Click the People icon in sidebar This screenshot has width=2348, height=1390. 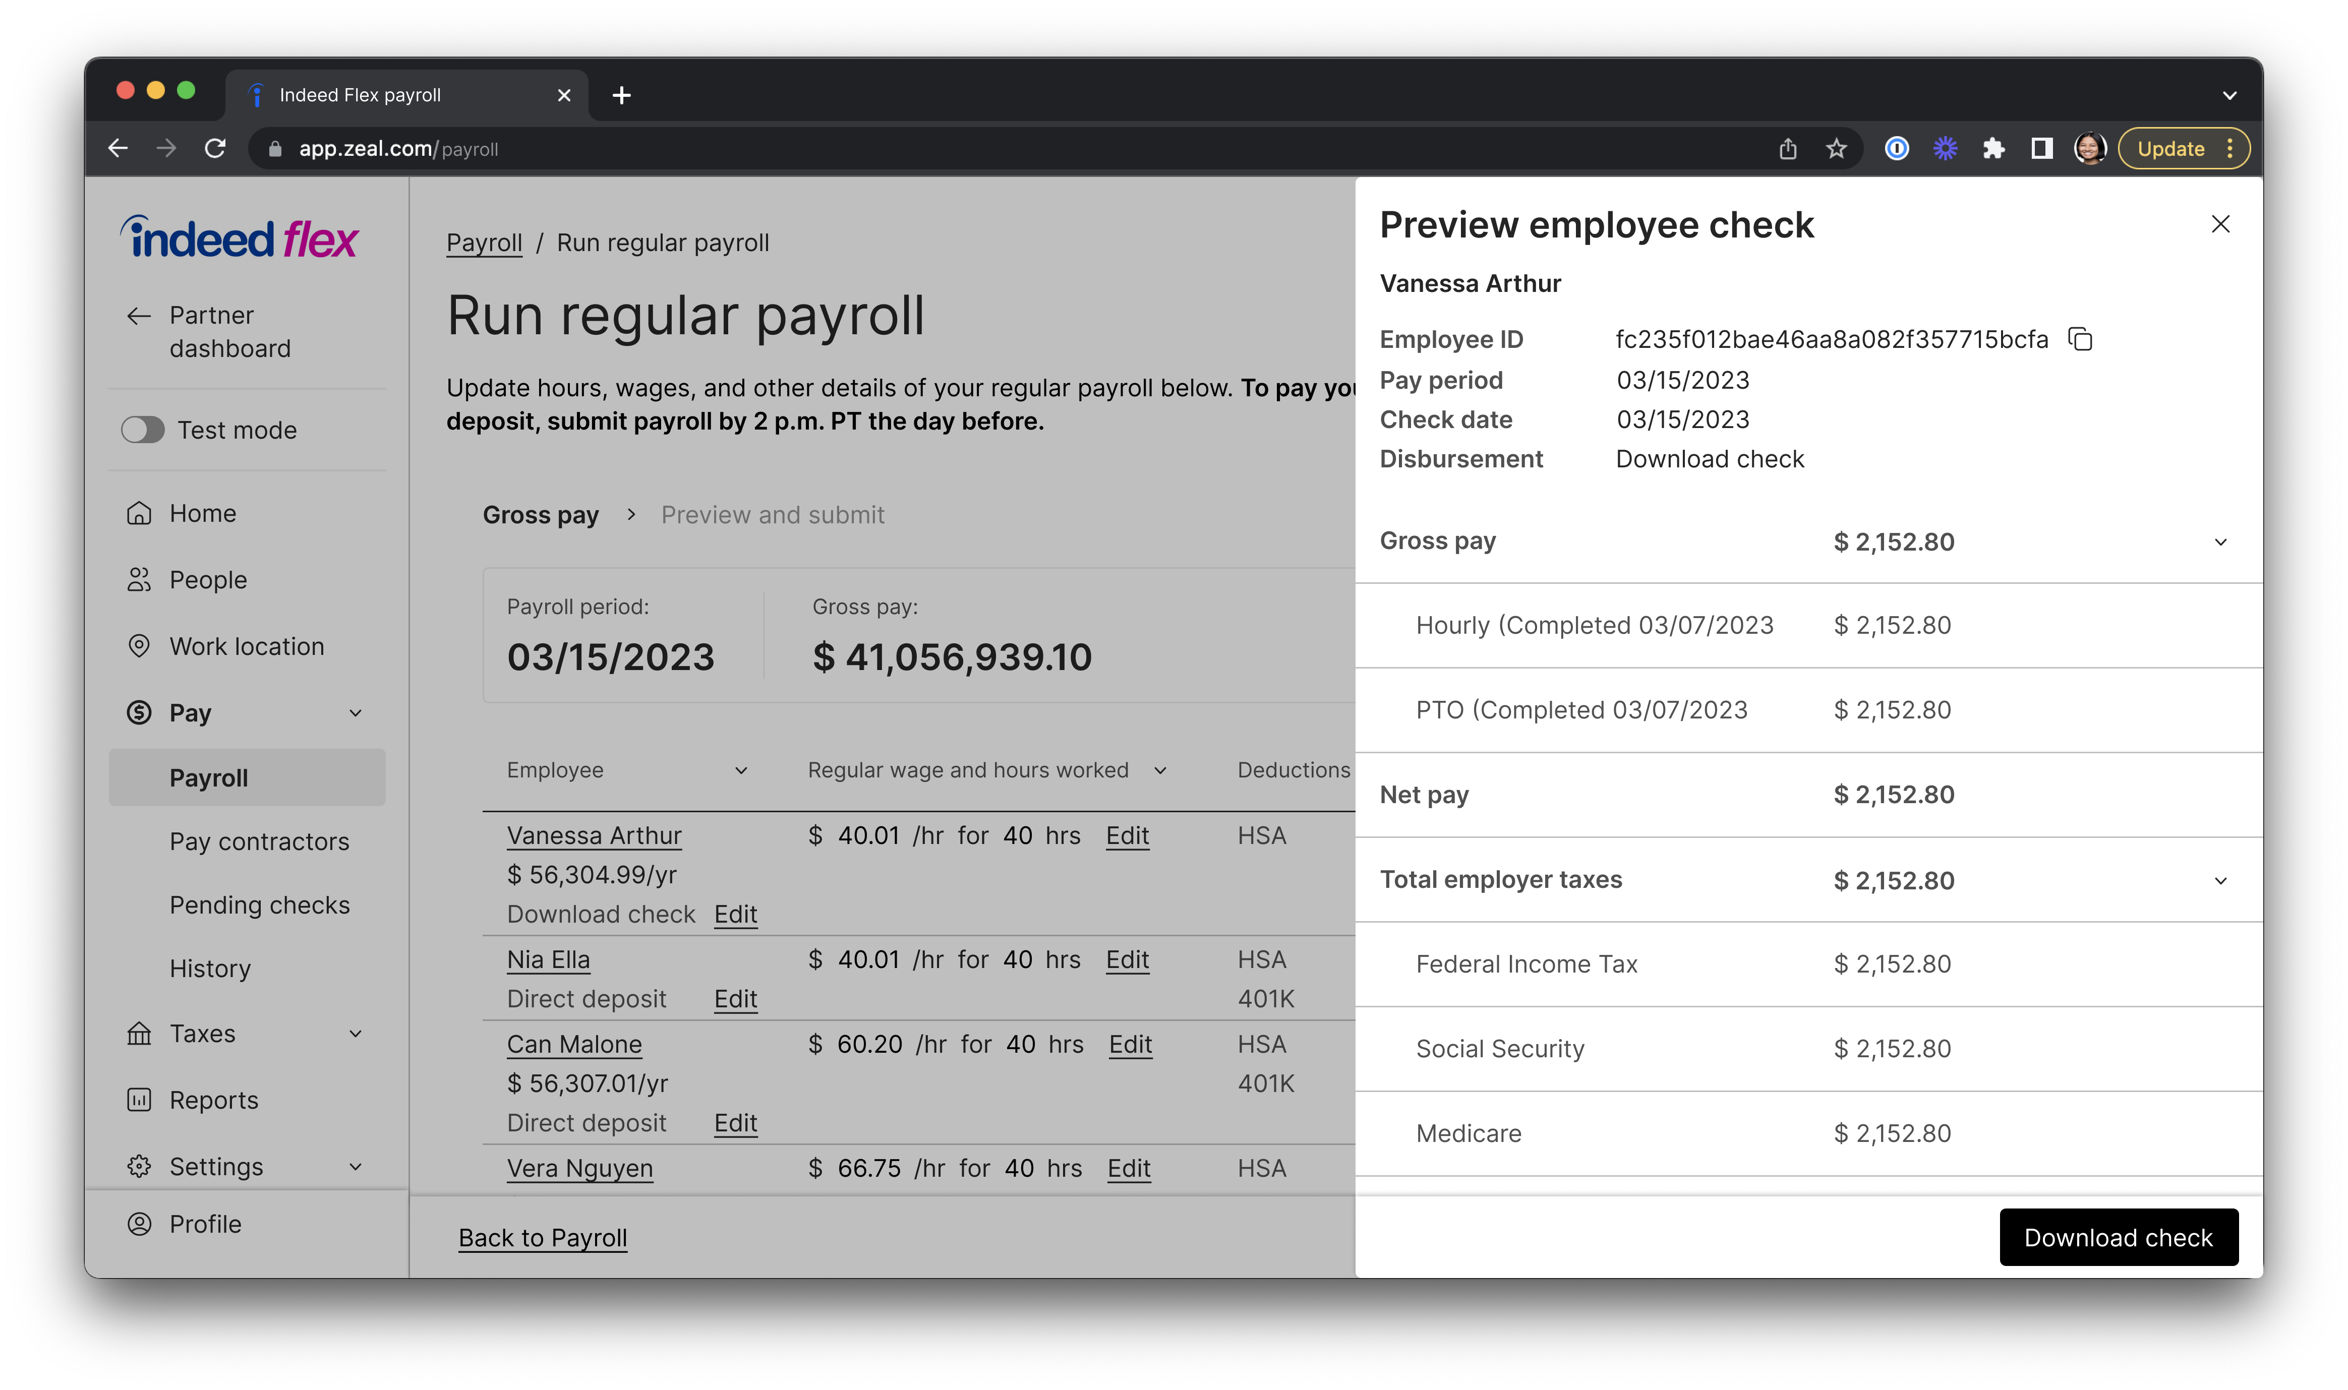coord(139,580)
